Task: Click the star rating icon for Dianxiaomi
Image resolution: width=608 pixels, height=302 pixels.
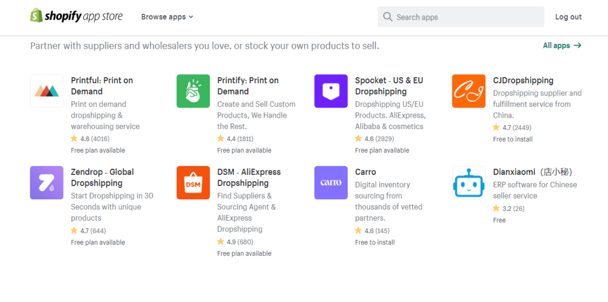Action: tap(496, 209)
